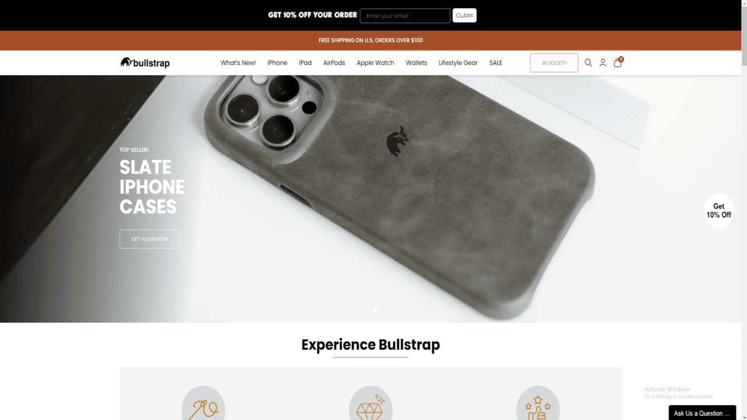The image size is (747, 420).
Task: Open the account profile icon
Action: coord(603,63)
